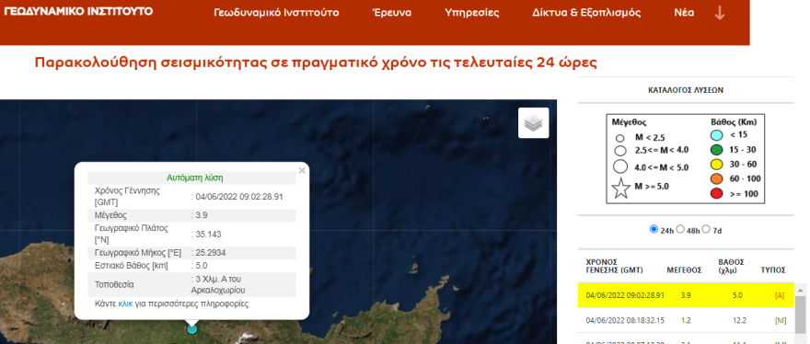Click the cyan earthquake marker near Arkalochori
Screen dimensions: 810x344
pyautogui.click(x=191, y=328)
